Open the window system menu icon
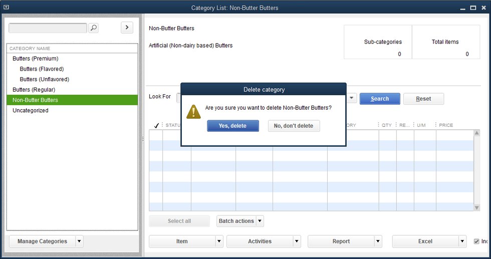 click(6, 8)
